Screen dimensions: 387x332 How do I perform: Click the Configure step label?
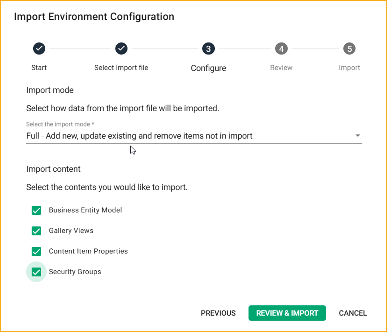click(x=208, y=68)
